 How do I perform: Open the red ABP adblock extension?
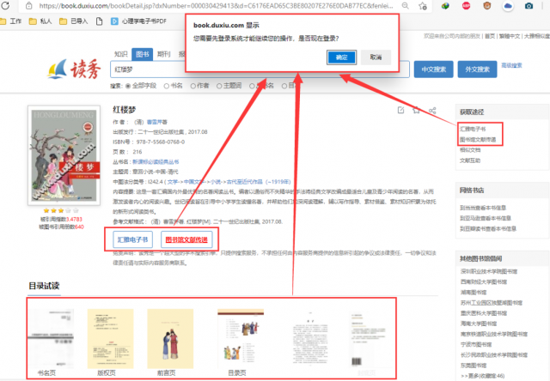point(466,6)
